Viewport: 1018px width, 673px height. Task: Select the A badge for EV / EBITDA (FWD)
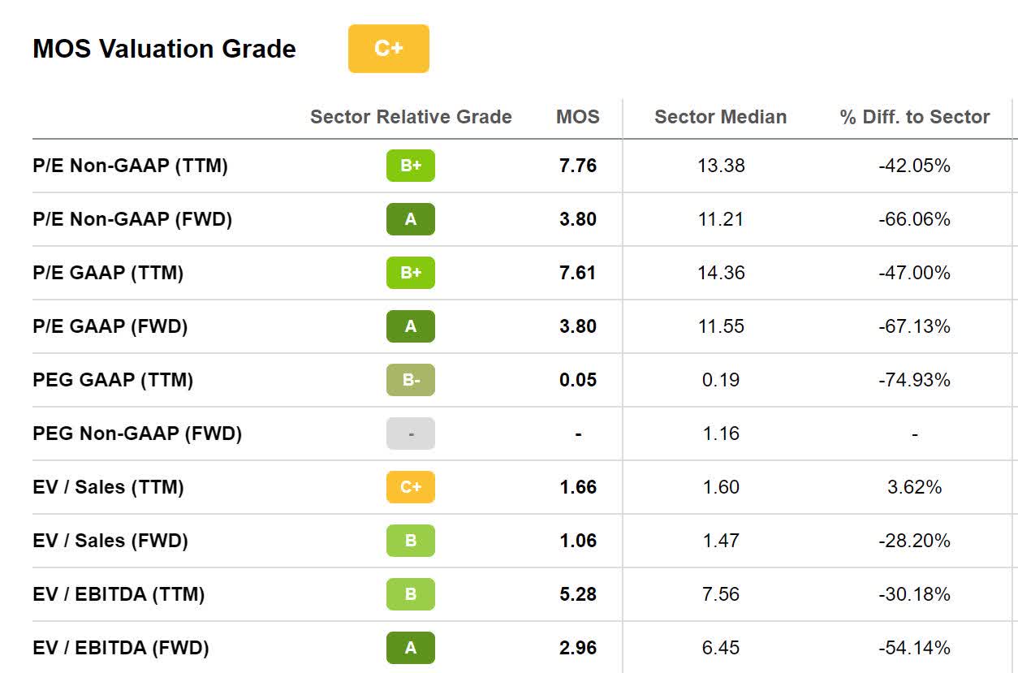[410, 648]
